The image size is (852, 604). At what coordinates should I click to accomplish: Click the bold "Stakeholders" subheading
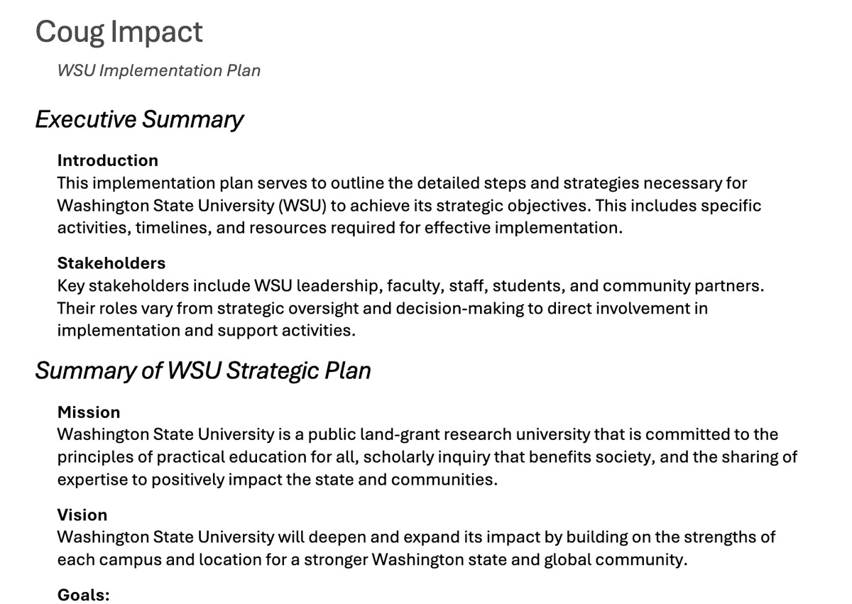[111, 263]
